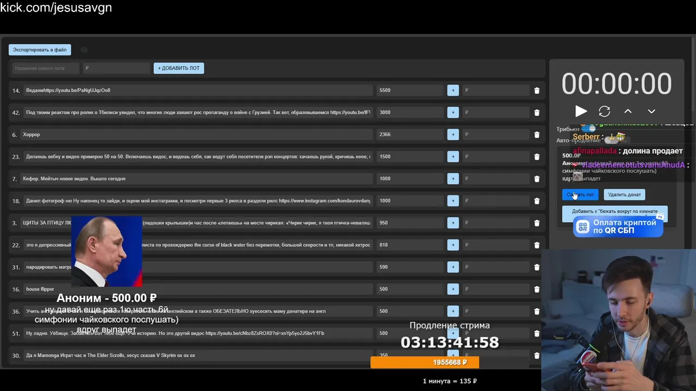Image resolution: width=696 pixels, height=391 pixels.
Task: Click the Удалить донат button
Action: [624, 194]
